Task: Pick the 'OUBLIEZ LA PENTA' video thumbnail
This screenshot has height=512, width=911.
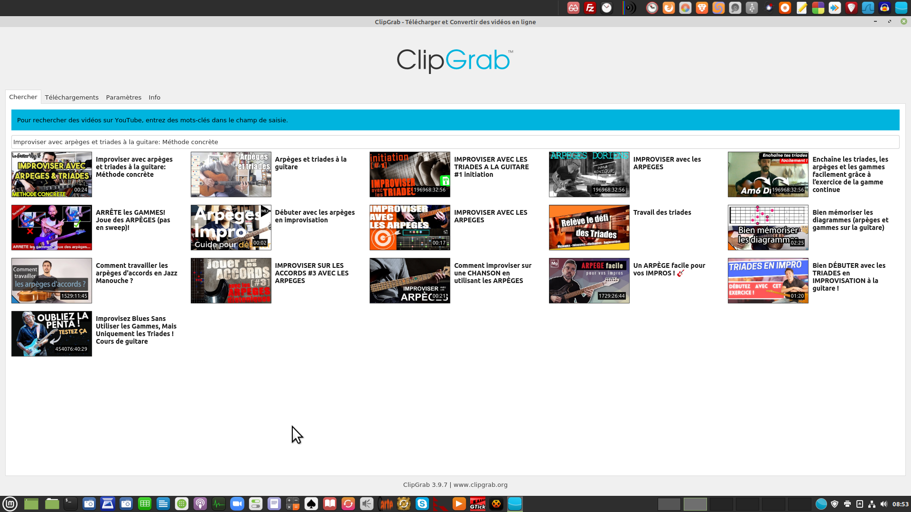Action: 52,334
